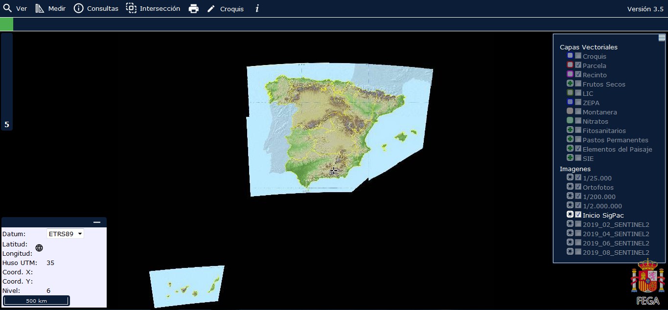Screen dimensions: 668x310
Task: Turn on the 2019_02_SENTINEL2 image checkbox
Action: pyautogui.click(x=578, y=224)
